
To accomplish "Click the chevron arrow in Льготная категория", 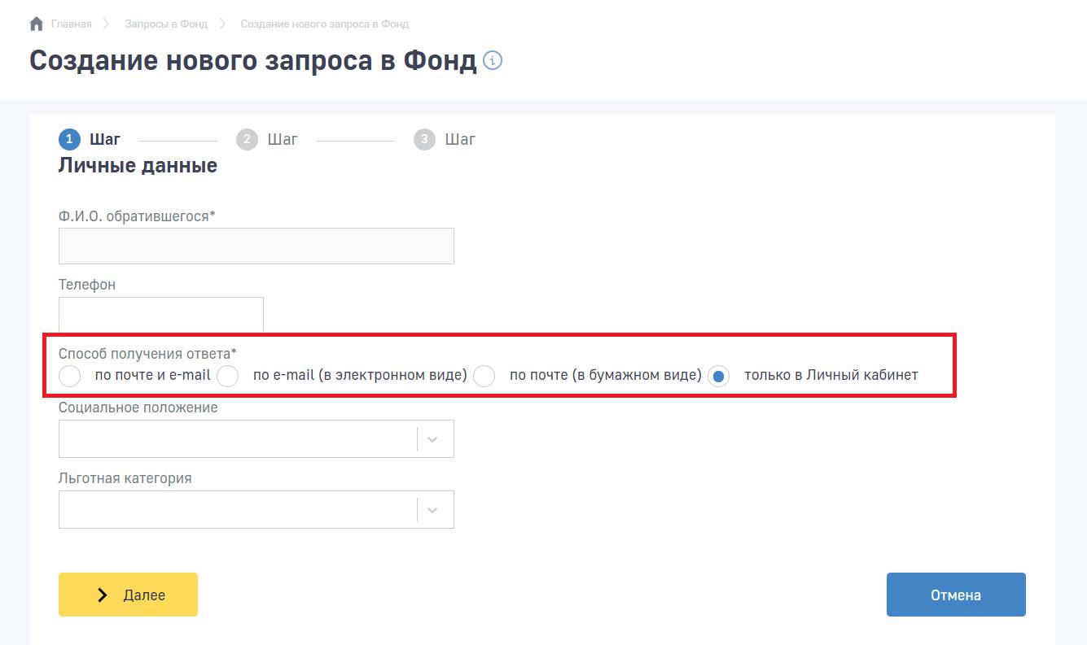I will click(432, 510).
